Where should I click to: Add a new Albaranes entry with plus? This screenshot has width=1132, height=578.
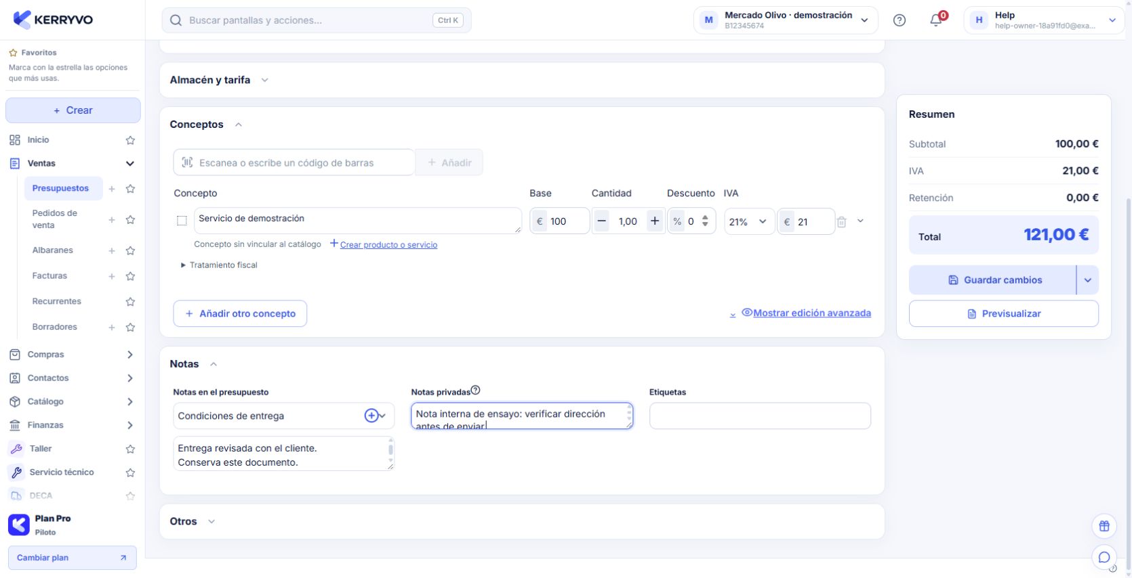click(x=112, y=250)
